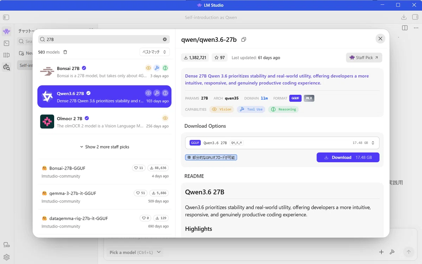Open the datagemma-rig-27b-it-GGUF model

[x=104, y=222]
